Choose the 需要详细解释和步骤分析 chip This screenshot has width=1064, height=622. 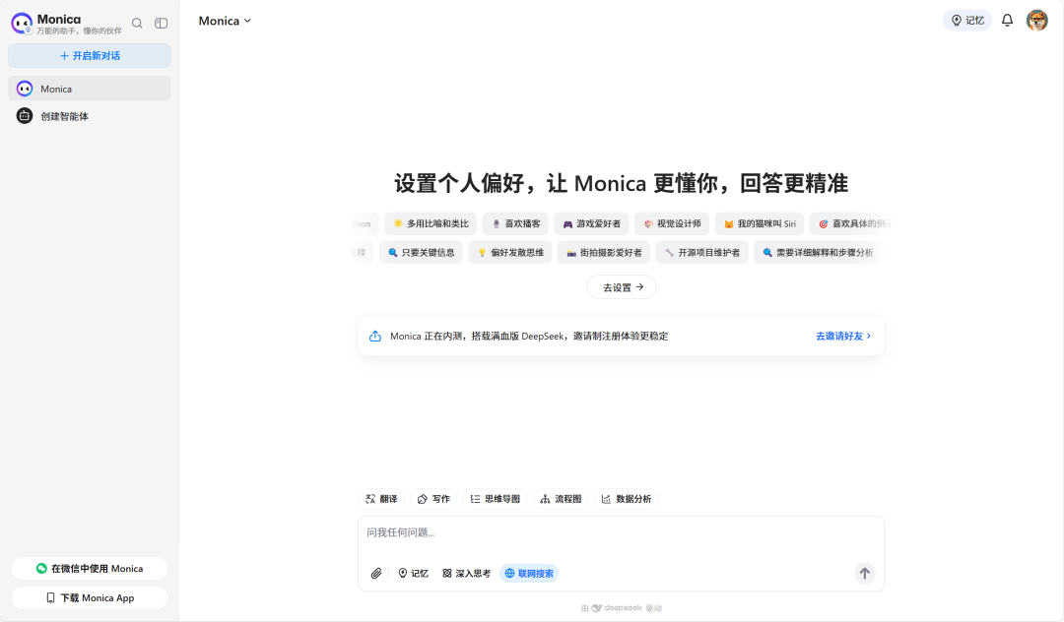click(817, 252)
